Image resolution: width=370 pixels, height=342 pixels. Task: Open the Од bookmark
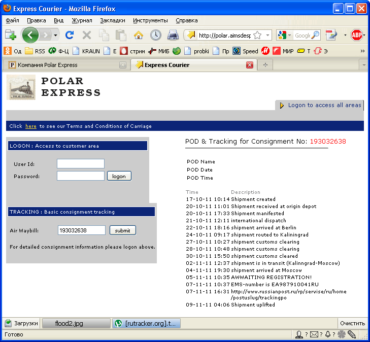coord(13,51)
